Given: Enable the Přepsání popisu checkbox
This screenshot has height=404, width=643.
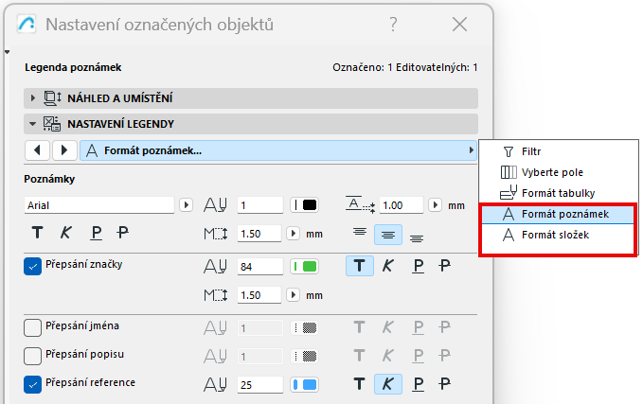Looking at the screenshot, I should point(32,356).
